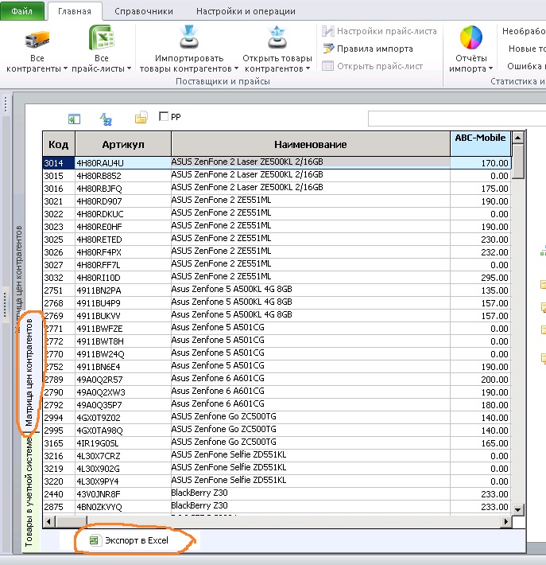The height and width of the screenshot is (565, 546).
Task: Click the vertical scrollbar thumb
Action: (x=518, y=161)
